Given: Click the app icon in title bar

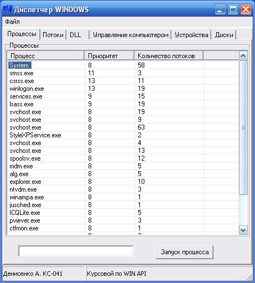Looking at the screenshot, I should tap(8, 9).
